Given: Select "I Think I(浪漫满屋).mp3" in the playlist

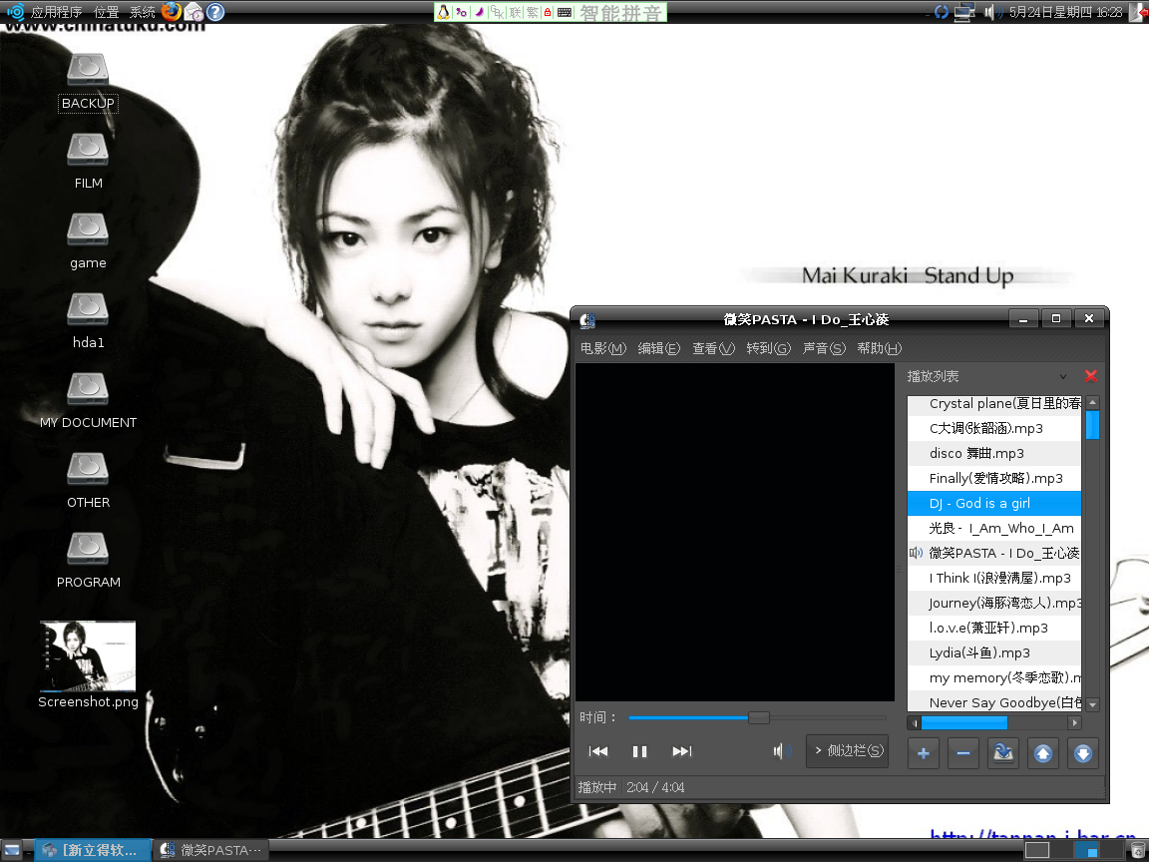Looking at the screenshot, I should [994, 579].
